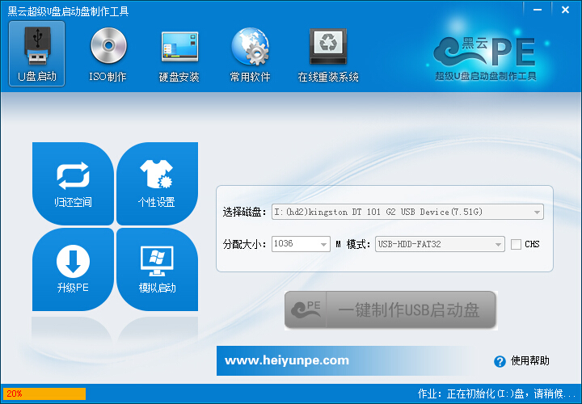Enable the CHS checkbox

click(516, 245)
